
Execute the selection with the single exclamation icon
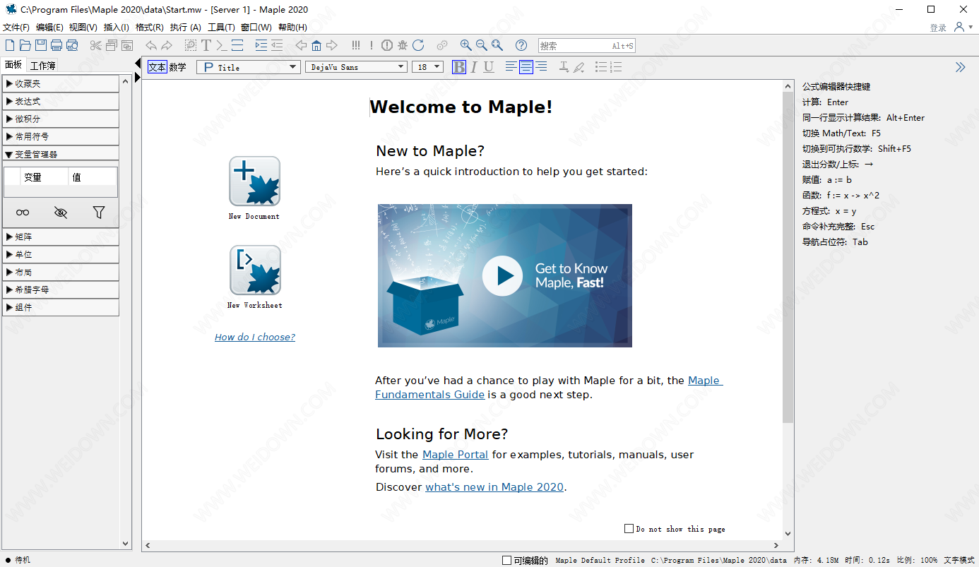pyautogui.click(x=372, y=45)
